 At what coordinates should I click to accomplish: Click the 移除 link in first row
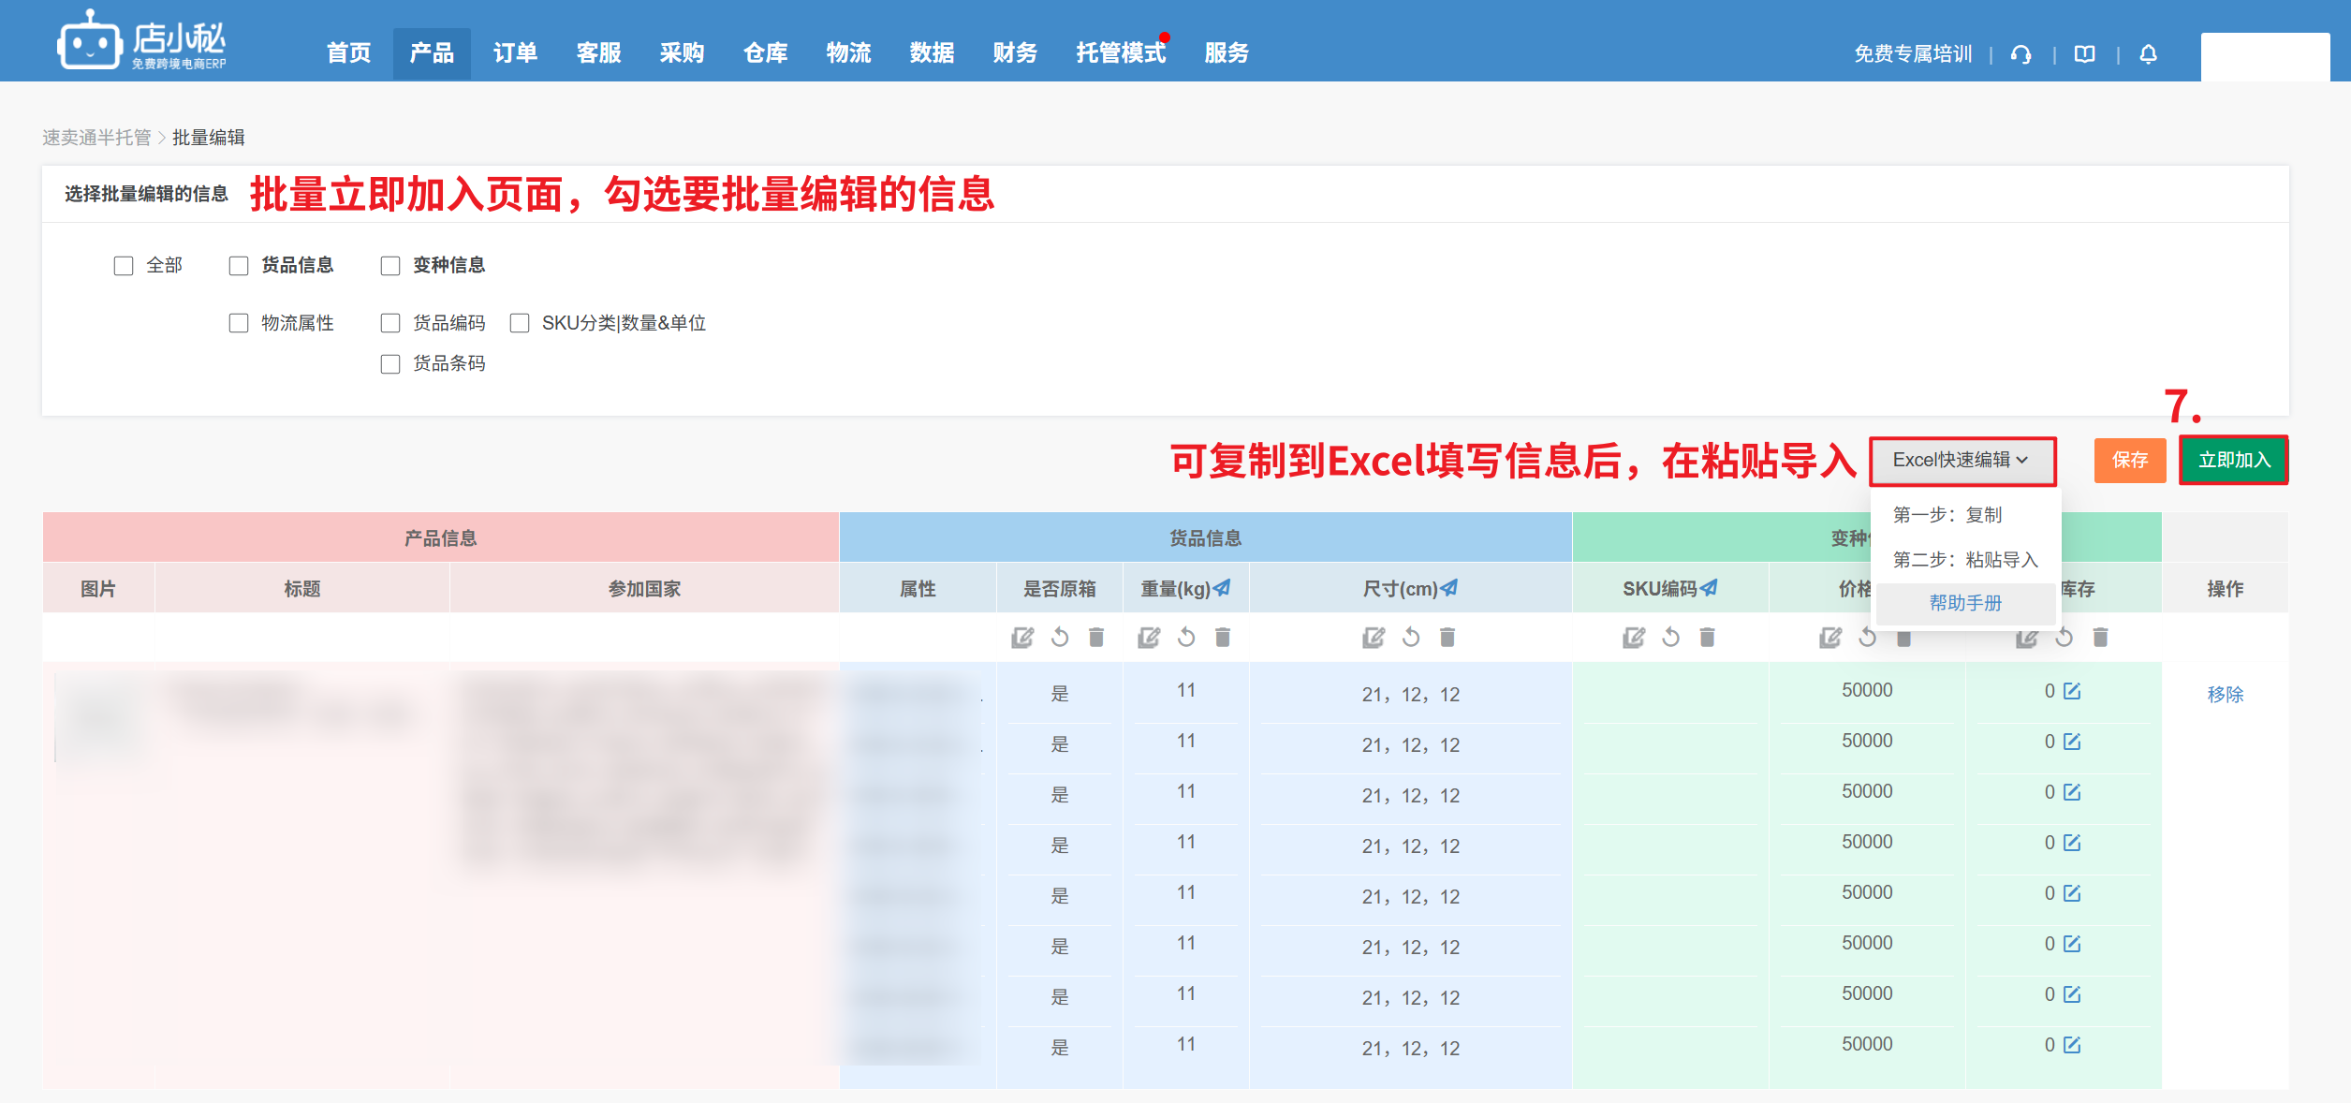pos(2225,694)
